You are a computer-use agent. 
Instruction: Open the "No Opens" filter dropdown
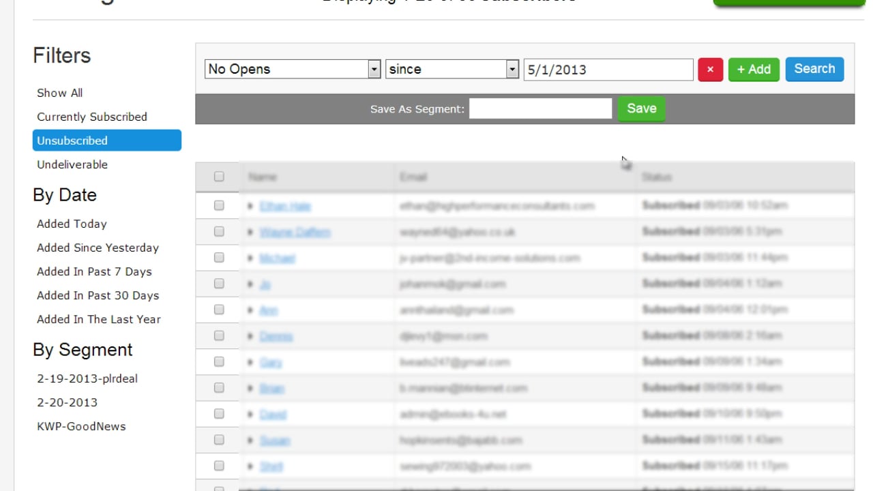(x=292, y=69)
